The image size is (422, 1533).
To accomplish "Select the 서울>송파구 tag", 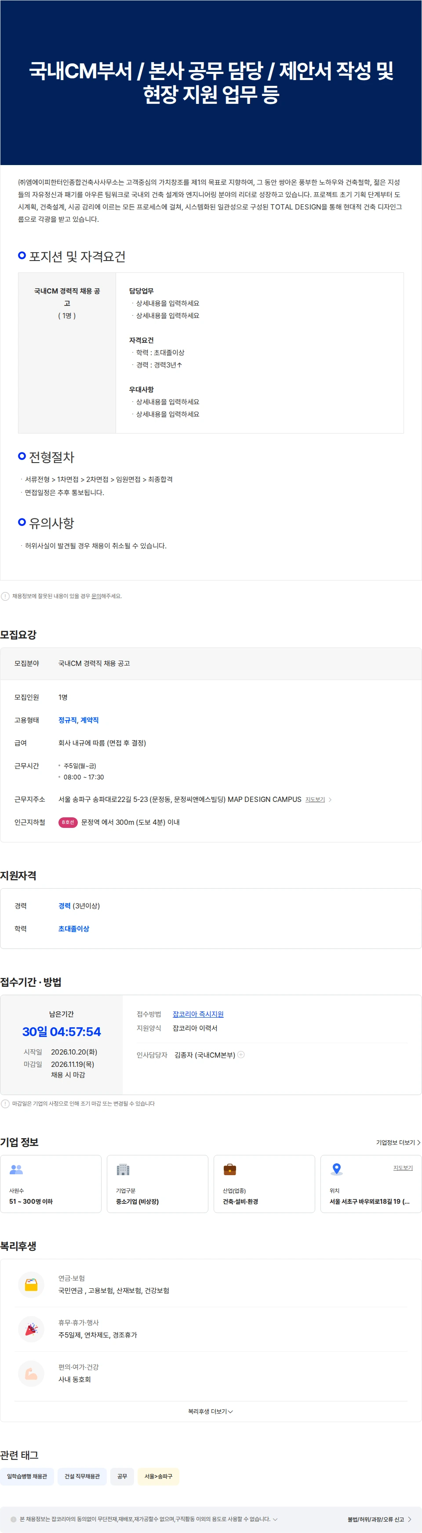I will click(x=158, y=1476).
